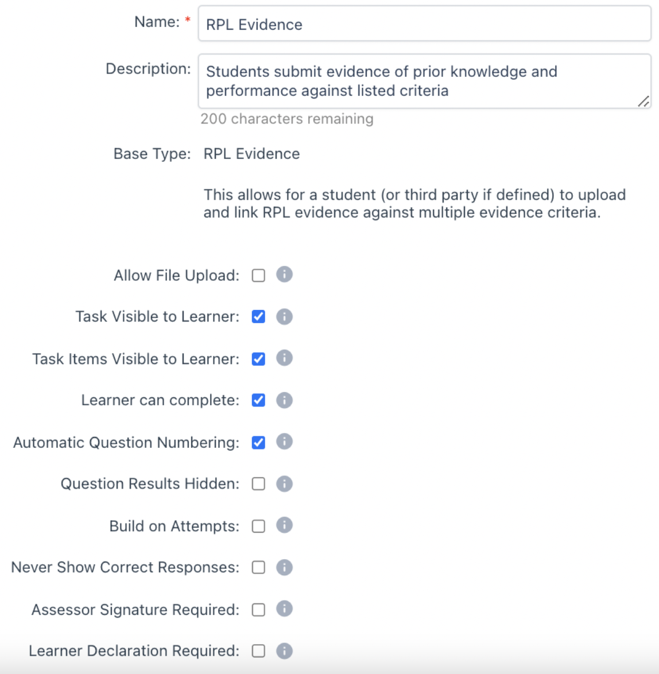Grab the Description box resize handle
Image resolution: width=659 pixels, height=674 pixels.
point(644,102)
